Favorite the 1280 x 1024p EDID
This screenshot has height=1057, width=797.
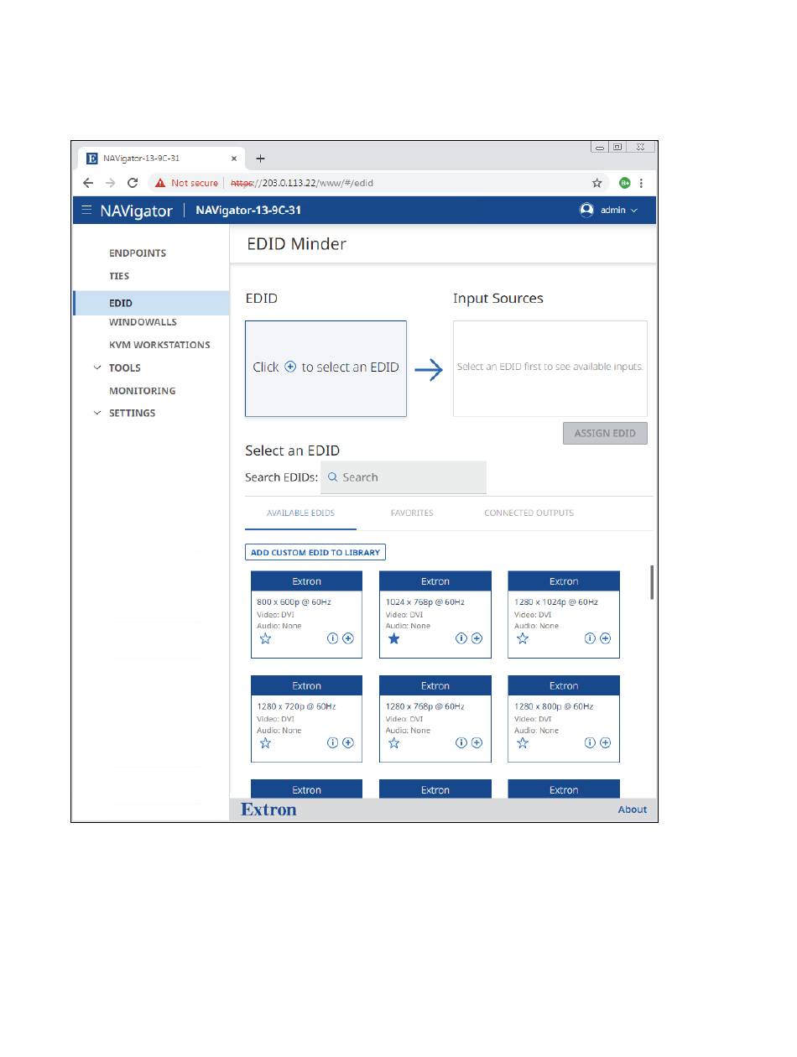click(523, 638)
